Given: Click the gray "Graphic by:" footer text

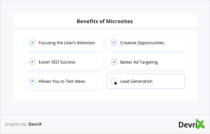Looking at the screenshot, I should (x=16, y=124).
